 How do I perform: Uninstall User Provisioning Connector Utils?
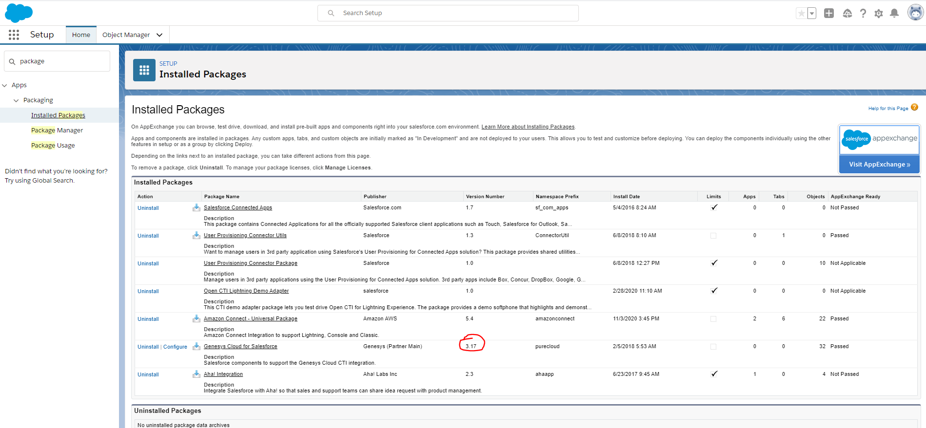148,236
